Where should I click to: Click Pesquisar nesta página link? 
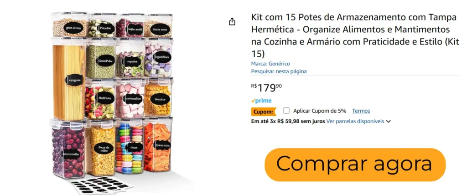(x=279, y=71)
